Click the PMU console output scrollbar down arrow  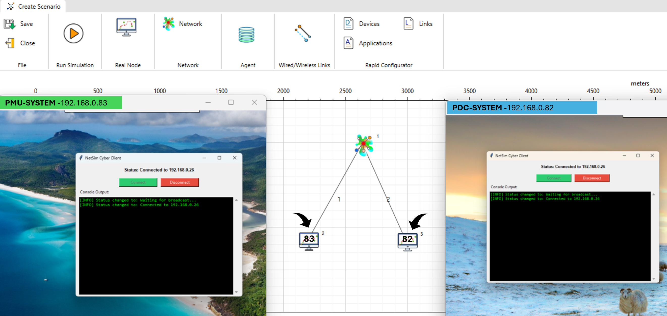coord(236,292)
